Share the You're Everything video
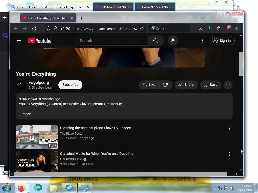Viewport: 258px width, 193px height. [186, 85]
